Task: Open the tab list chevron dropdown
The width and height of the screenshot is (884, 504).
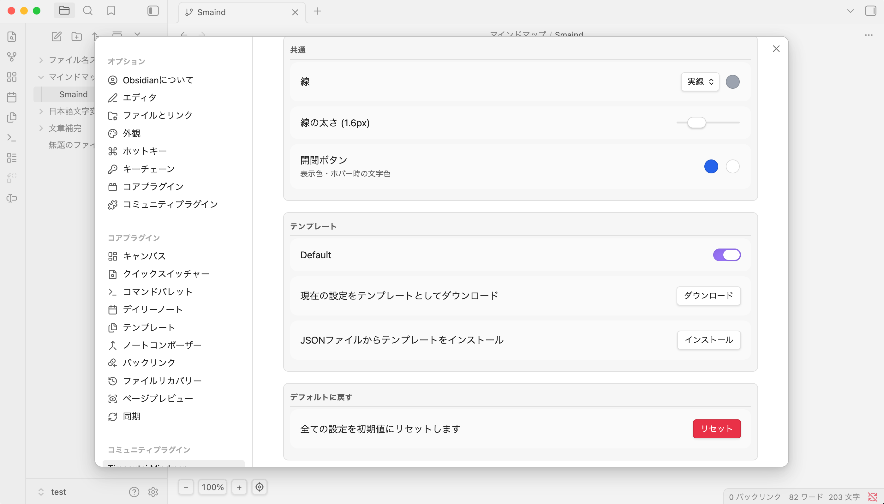Action: pos(850,11)
